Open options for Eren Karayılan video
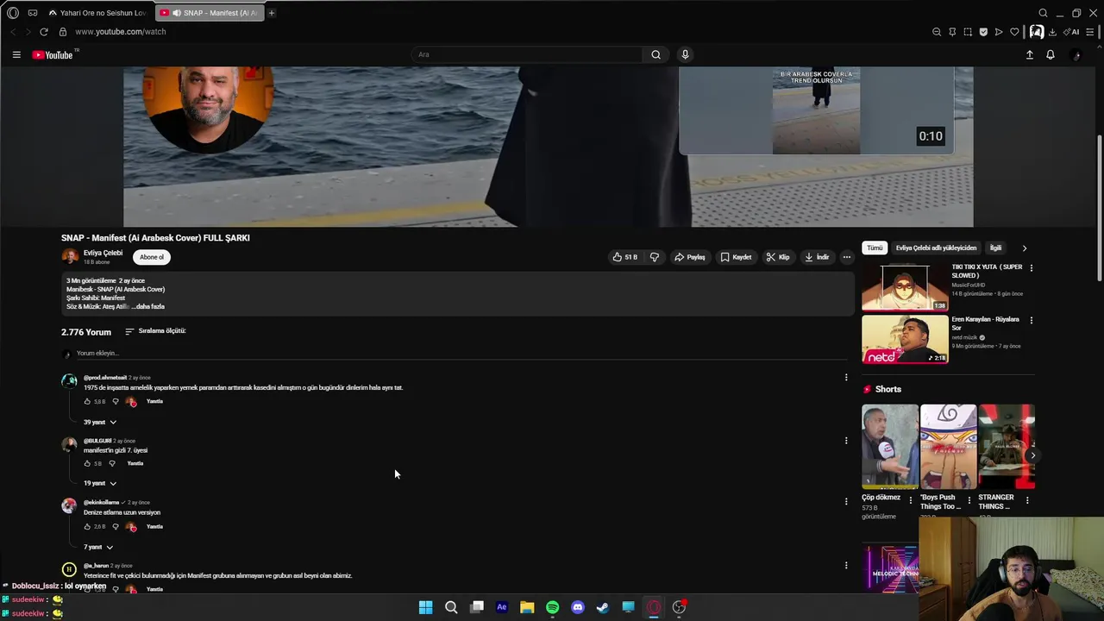 (x=1031, y=320)
